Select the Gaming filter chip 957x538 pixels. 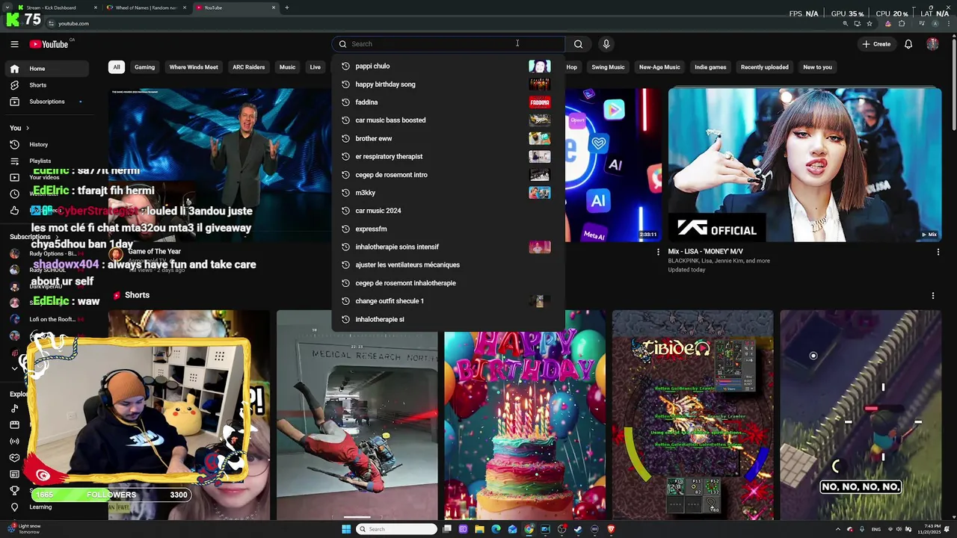(x=144, y=67)
